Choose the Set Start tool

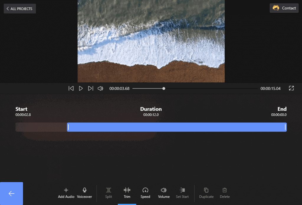pos(182,193)
